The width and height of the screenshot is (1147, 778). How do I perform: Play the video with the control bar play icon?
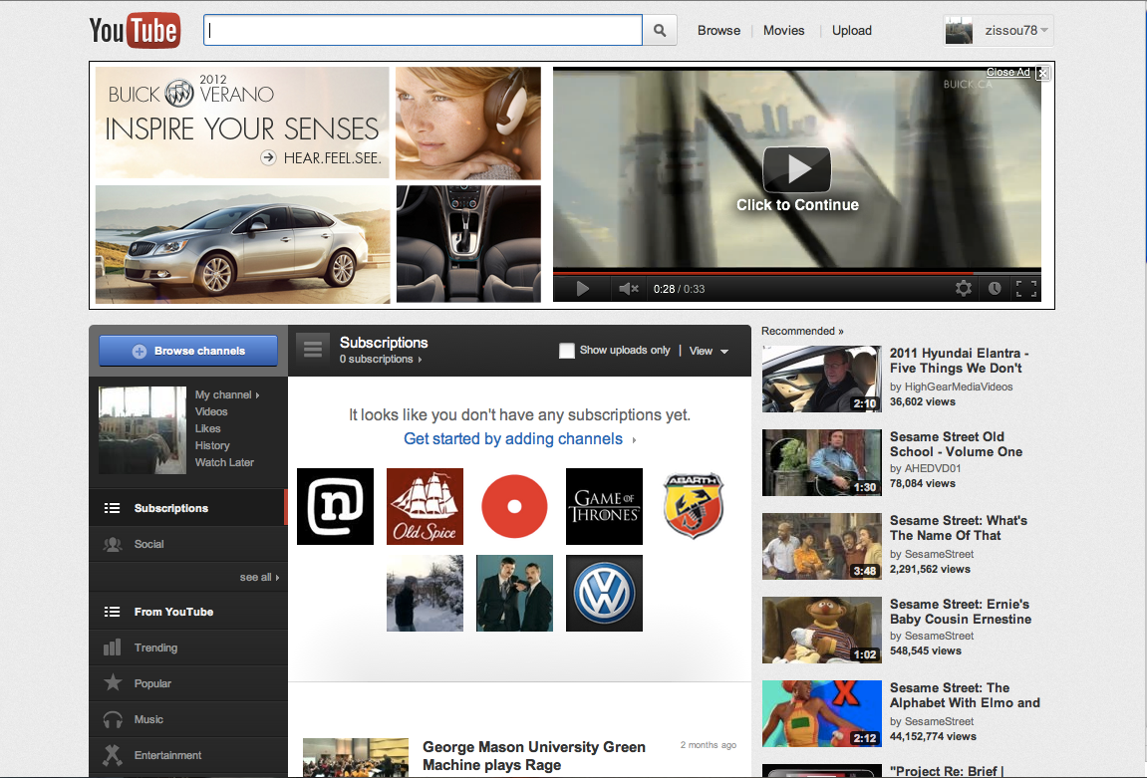[582, 289]
